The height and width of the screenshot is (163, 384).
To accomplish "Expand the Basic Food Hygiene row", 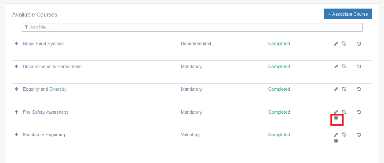I will coord(17,44).
